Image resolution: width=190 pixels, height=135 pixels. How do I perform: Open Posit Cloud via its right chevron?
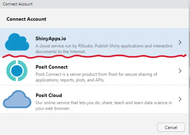coord(180,99)
